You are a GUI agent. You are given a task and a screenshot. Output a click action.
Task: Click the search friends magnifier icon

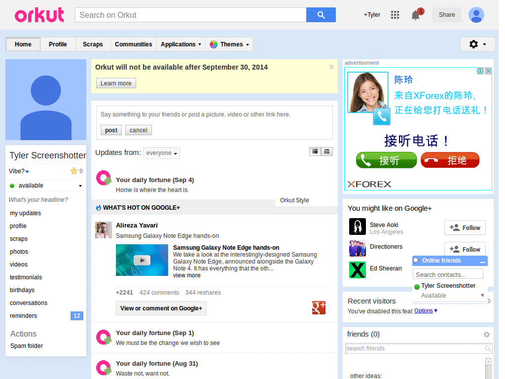click(x=488, y=348)
